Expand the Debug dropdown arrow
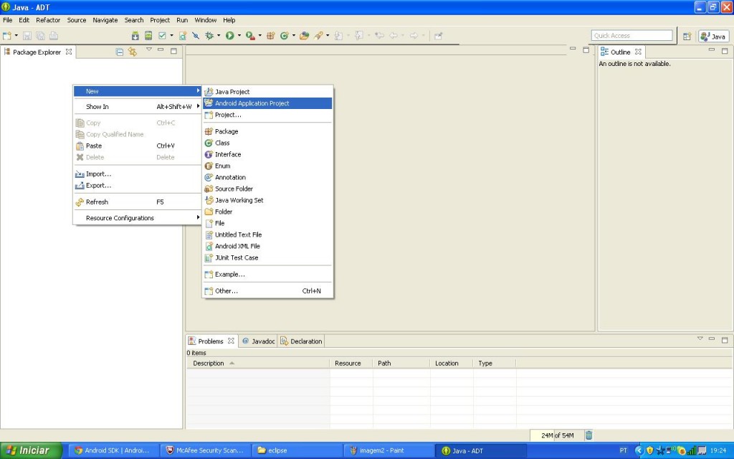The image size is (734, 459). (218, 36)
